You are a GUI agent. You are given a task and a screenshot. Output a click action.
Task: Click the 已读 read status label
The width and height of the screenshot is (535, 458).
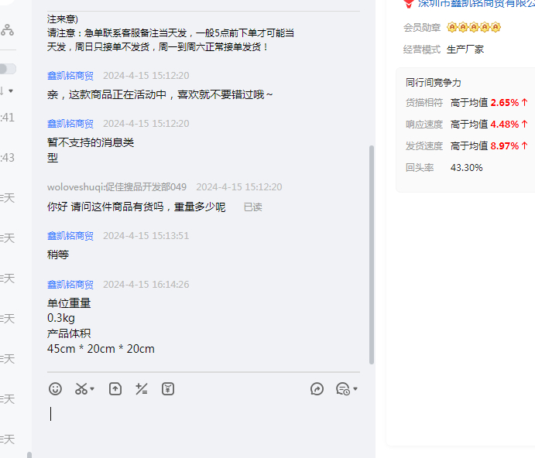coord(253,207)
